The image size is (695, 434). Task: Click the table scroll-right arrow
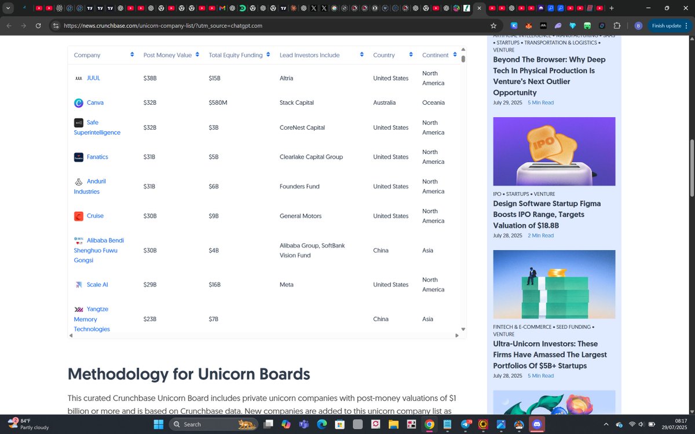(457, 336)
